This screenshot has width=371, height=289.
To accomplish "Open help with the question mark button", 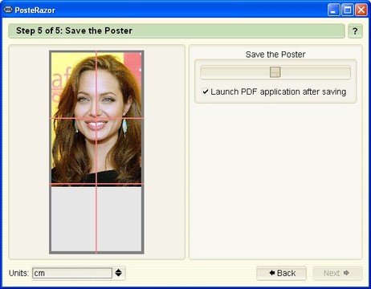I will [x=355, y=31].
